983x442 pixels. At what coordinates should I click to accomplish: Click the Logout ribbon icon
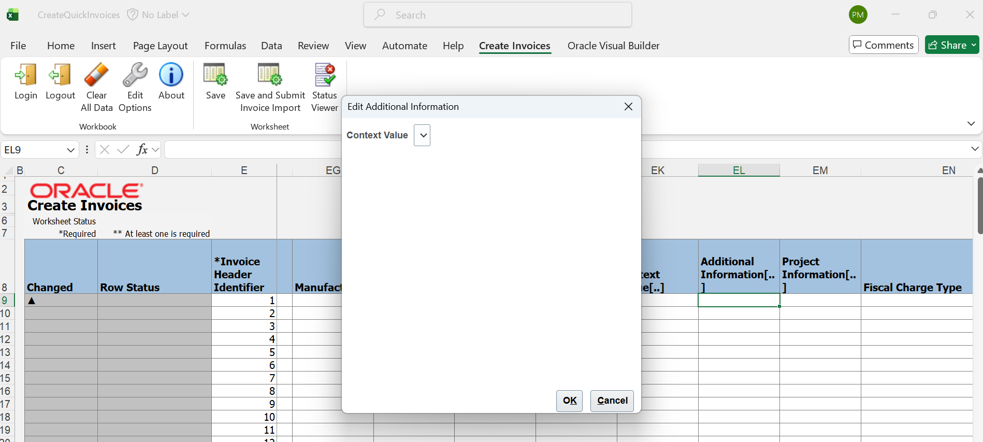coord(60,81)
